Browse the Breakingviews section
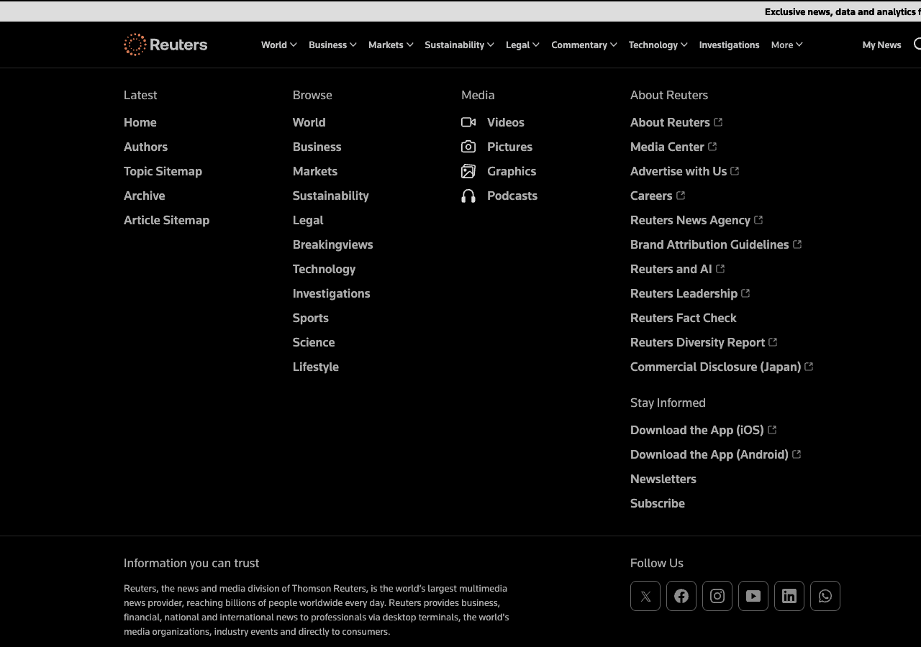 tap(332, 244)
